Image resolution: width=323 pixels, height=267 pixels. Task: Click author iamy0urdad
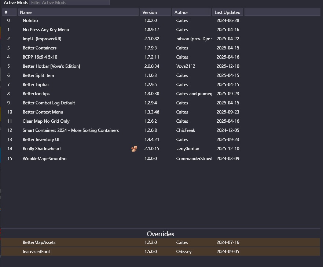point(188,149)
